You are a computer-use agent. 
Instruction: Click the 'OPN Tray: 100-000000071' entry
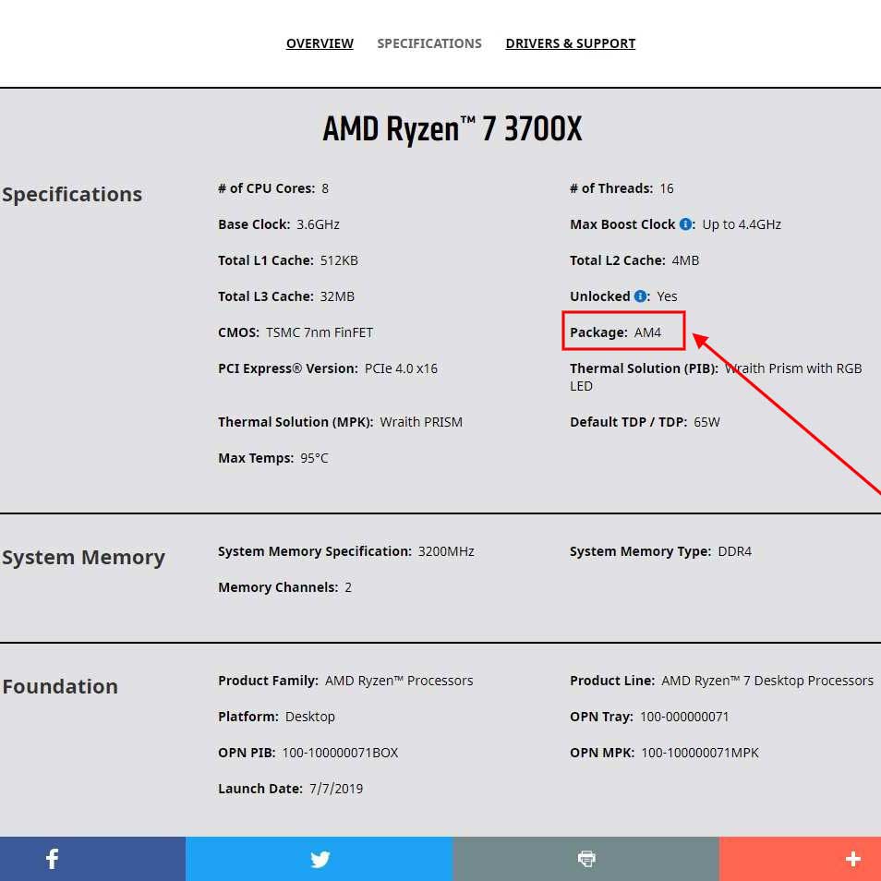coord(649,717)
